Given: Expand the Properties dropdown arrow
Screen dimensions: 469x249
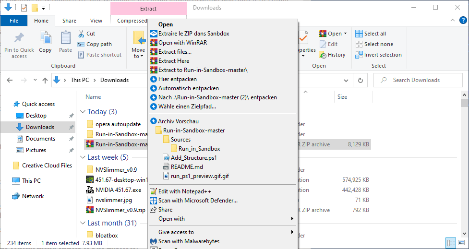Looking at the screenshot, I should click(303, 56).
